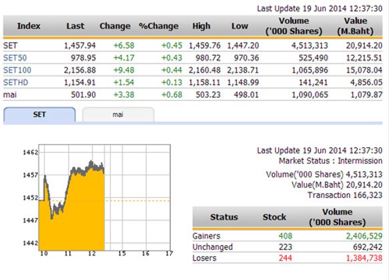Click SET last value 1,457.94
This screenshot has width=389, height=280.
(x=79, y=45)
